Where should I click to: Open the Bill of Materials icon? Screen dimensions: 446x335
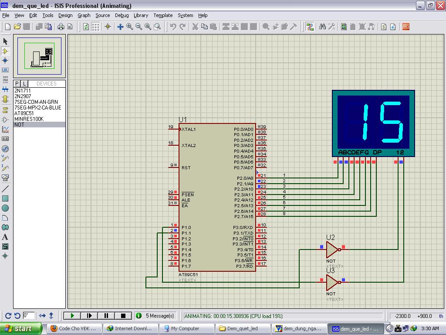tap(384, 27)
